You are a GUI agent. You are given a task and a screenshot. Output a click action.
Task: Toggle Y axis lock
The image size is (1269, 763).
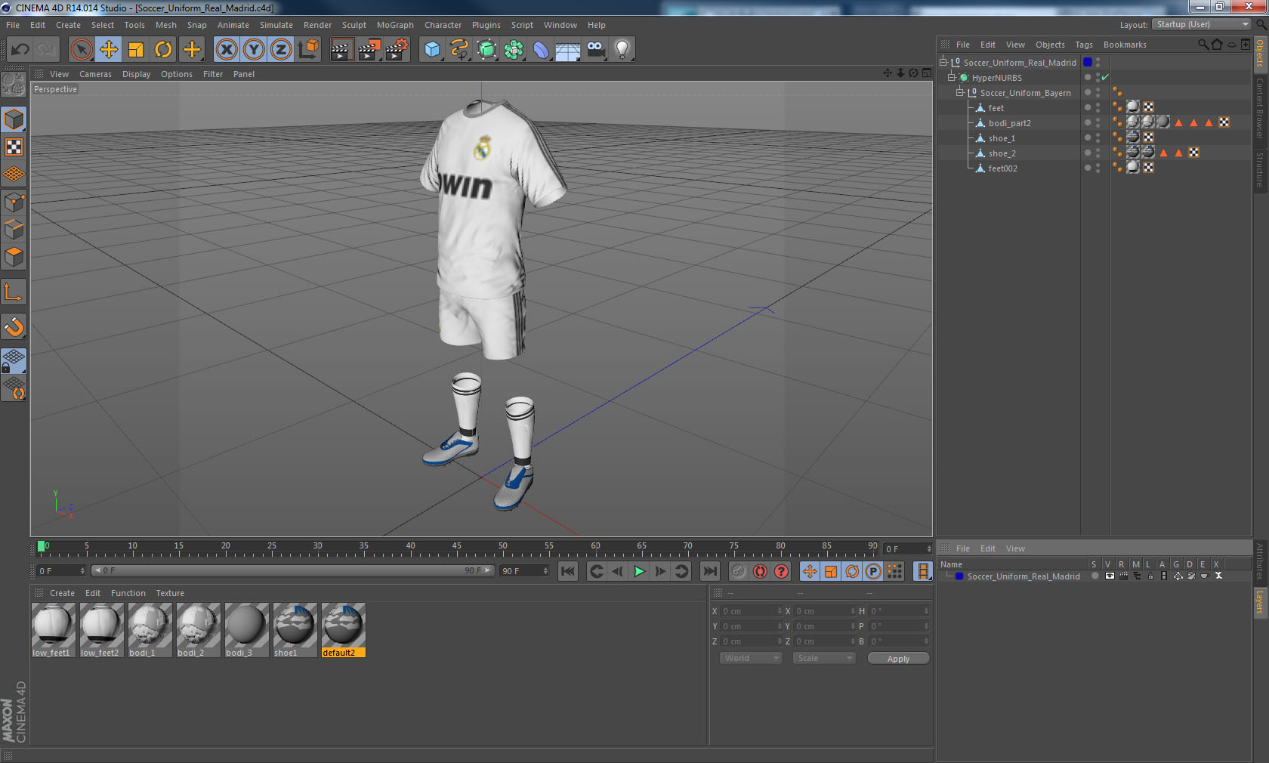254,50
